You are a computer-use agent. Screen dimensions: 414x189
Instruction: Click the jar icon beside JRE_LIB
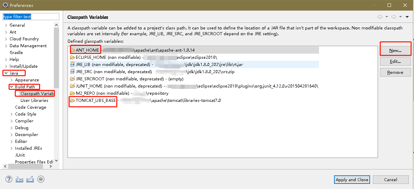(x=72, y=64)
